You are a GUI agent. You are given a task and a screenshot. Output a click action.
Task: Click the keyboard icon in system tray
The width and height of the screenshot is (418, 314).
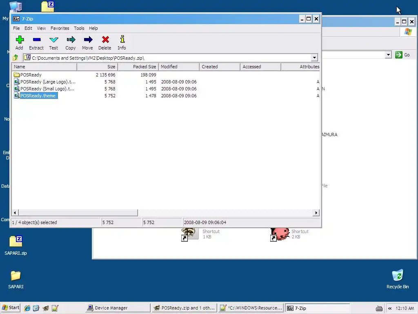click(379, 308)
